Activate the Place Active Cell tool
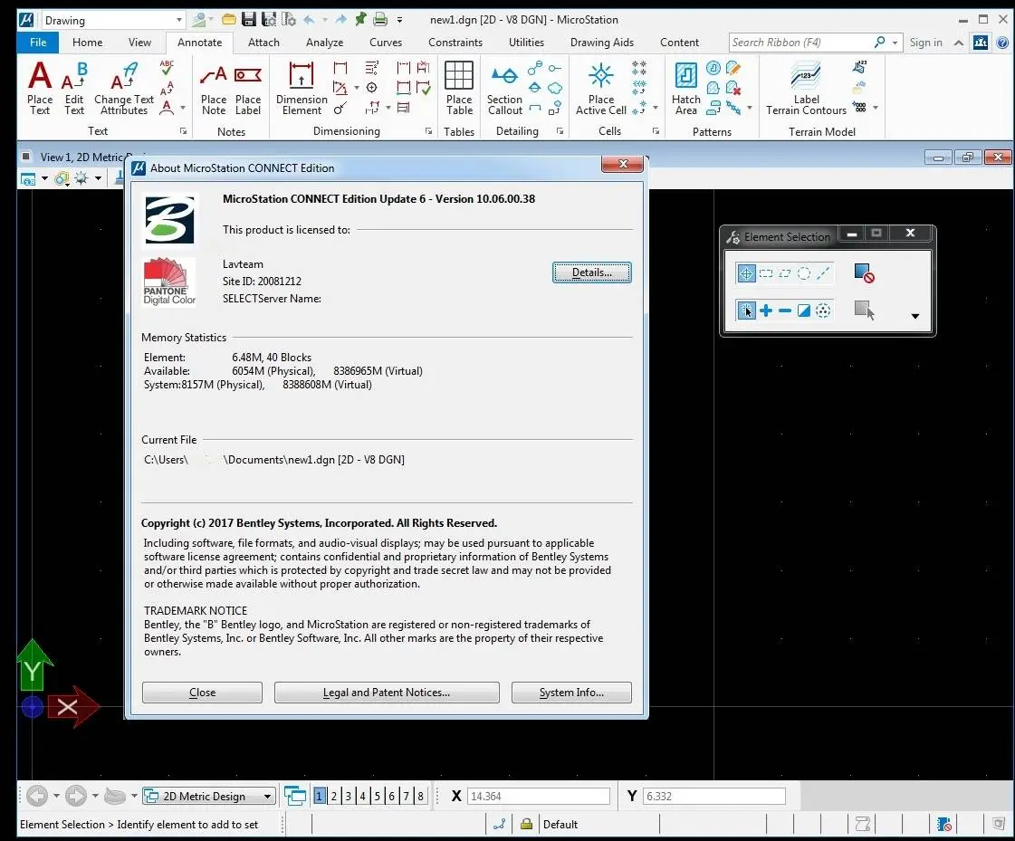The image size is (1015, 841). tap(600, 88)
